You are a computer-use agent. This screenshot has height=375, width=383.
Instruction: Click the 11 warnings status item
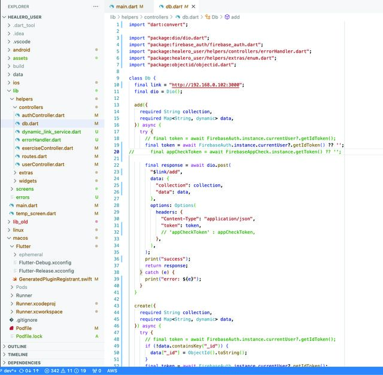click(66, 371)
